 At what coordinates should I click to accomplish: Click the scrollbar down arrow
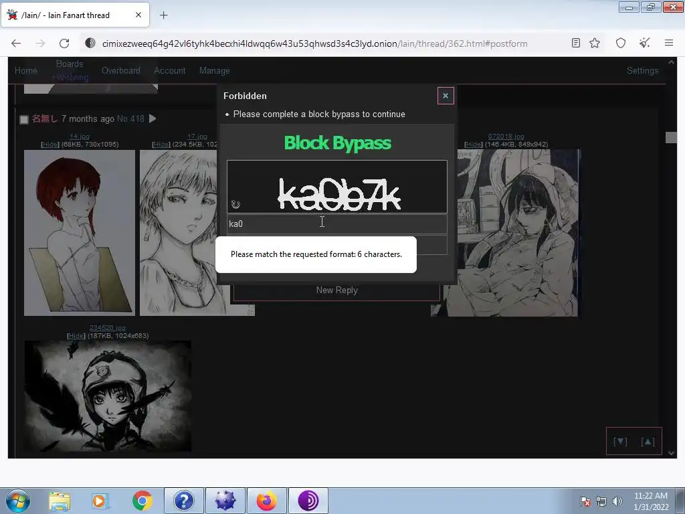coord(672,453)
